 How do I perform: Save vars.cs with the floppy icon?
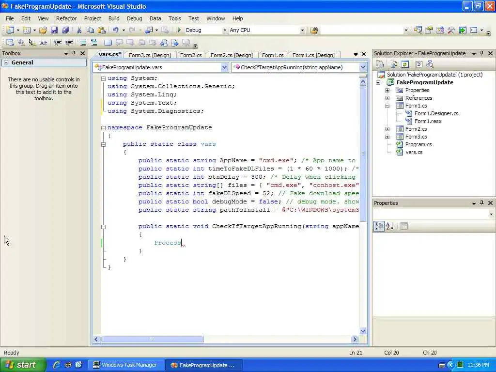pos(54,30)
